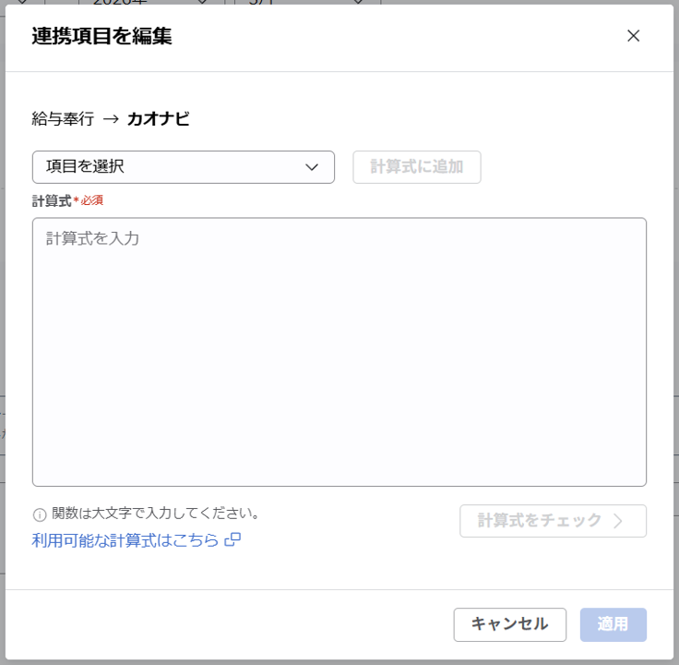Click the info icon beside 関数は大文字で入力してください
679x665 pixels.
tap(40, 514)
